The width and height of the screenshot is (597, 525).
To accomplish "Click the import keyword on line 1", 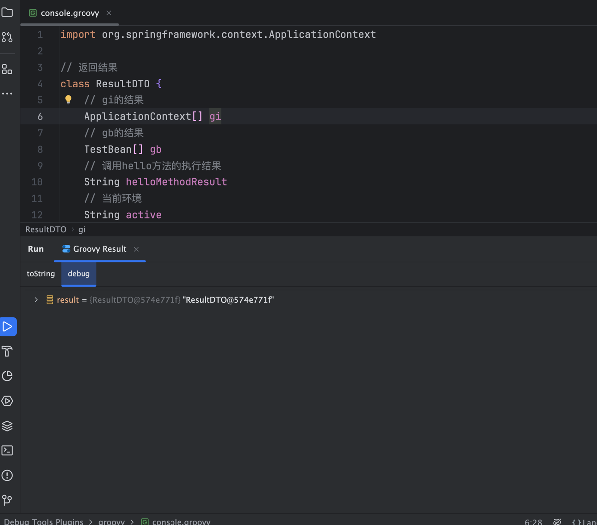I will [78, 34].
